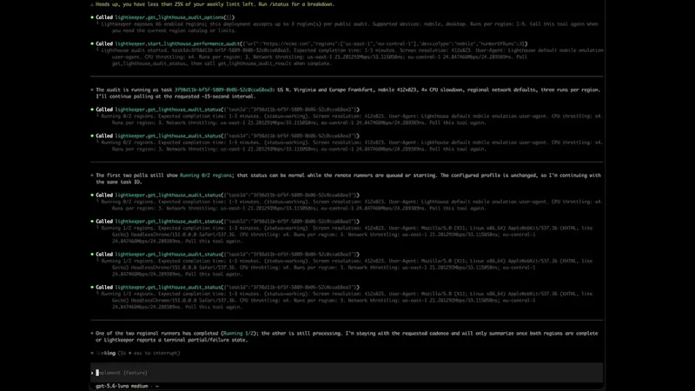695x391 pixels.
Task: Select 'lightkeeper.start_lighthouse_performance_audit' function name
Action: coord(177,44)
